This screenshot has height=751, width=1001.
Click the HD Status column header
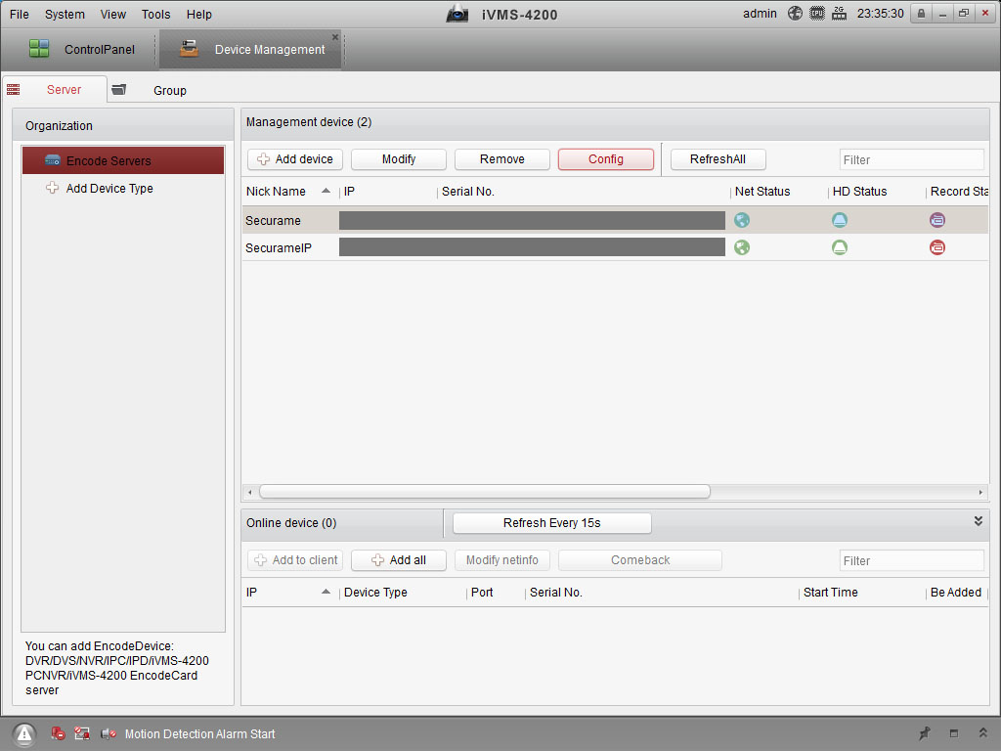click(x=859, y=191)
